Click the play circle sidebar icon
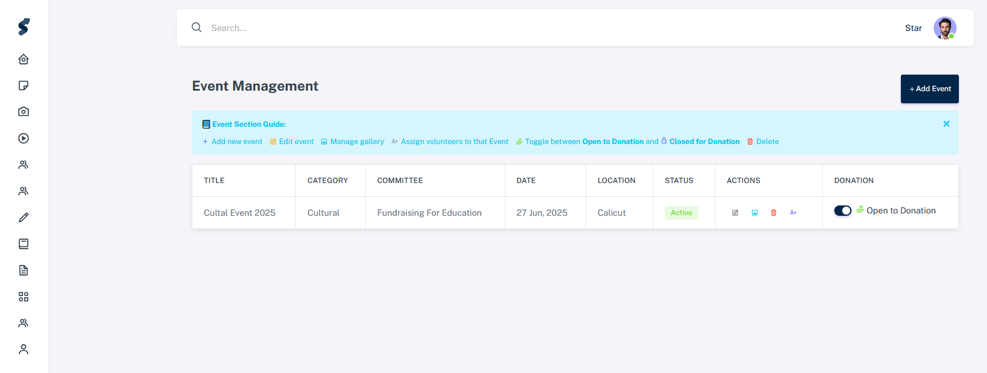This screenshot has height=373, width=987. 24,138
